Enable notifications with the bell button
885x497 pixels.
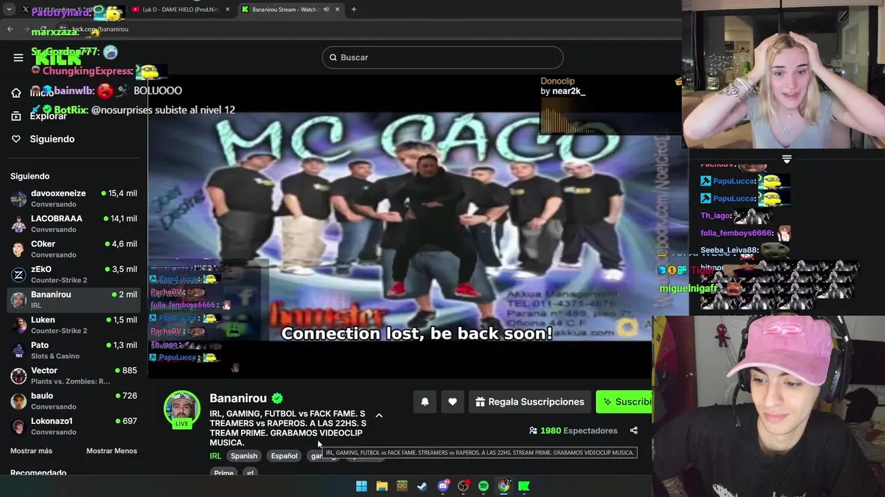click(x=425, y=402)
